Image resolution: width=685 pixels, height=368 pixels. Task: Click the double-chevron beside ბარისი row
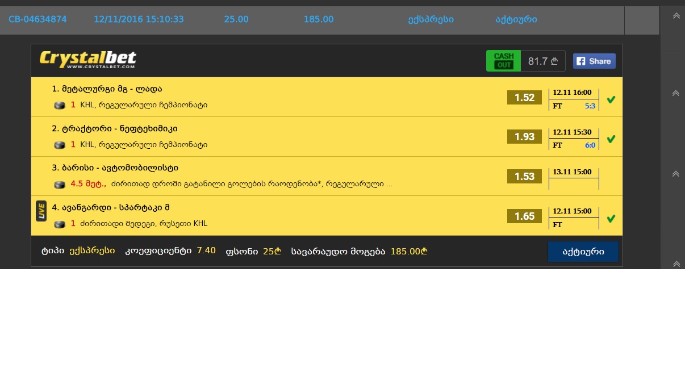pyautogui.click(x=676, y=174)
